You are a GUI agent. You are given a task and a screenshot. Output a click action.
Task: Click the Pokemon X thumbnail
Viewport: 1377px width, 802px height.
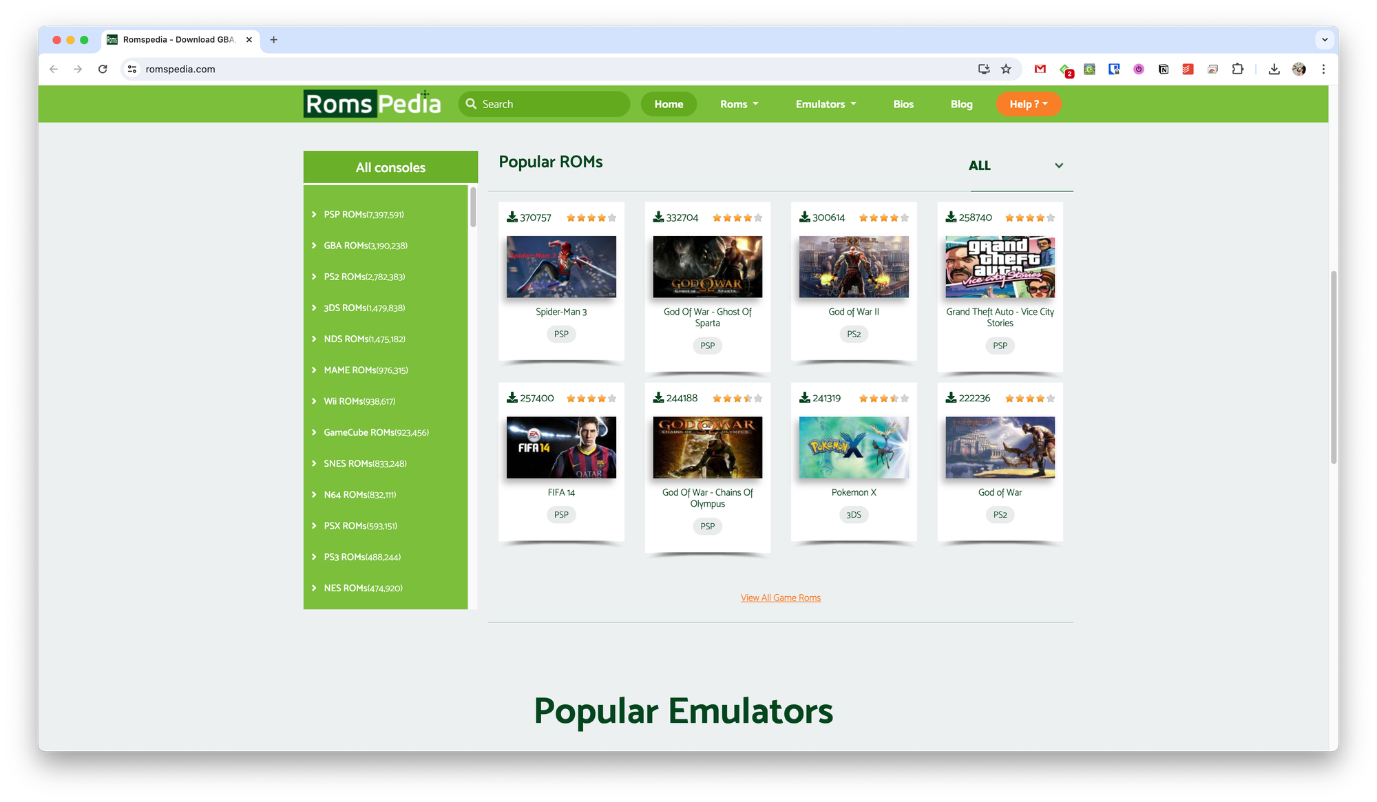coord(853,447)
